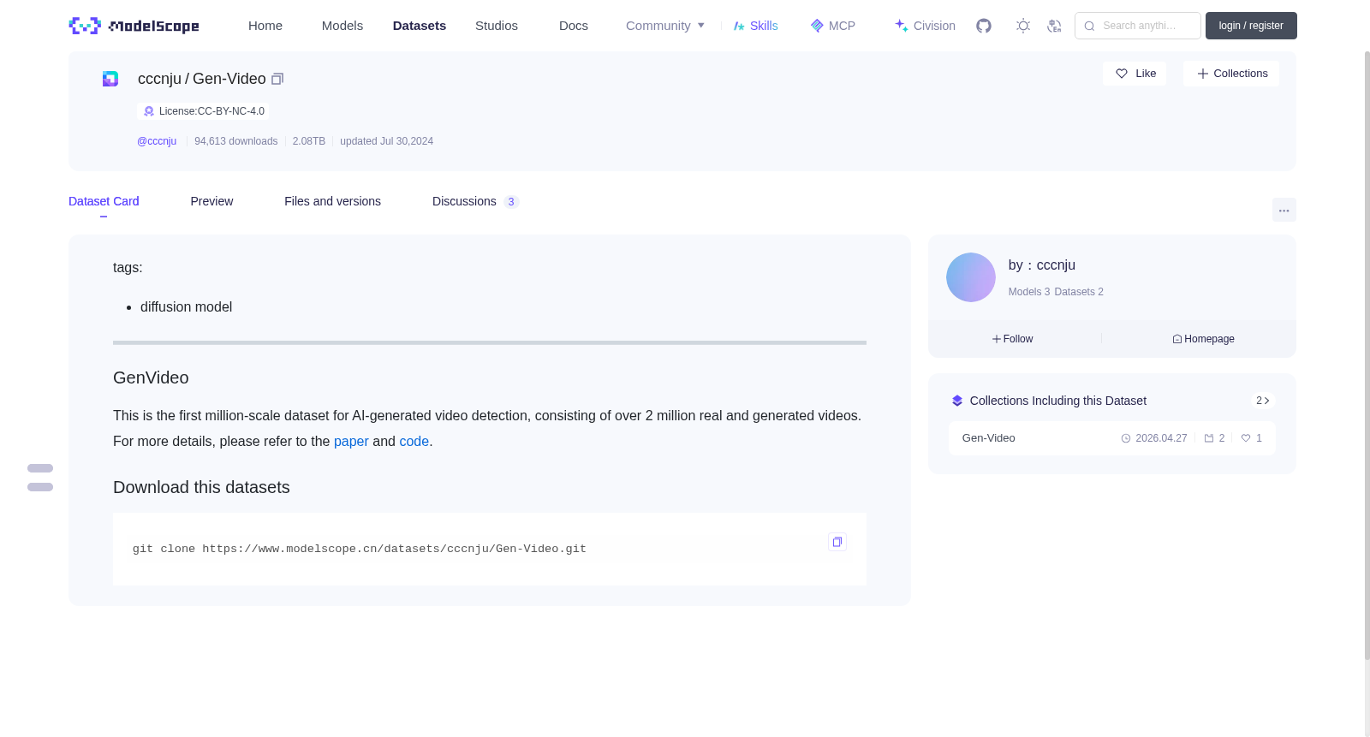
Task: Open the MCP link
Action: point(833,26)
